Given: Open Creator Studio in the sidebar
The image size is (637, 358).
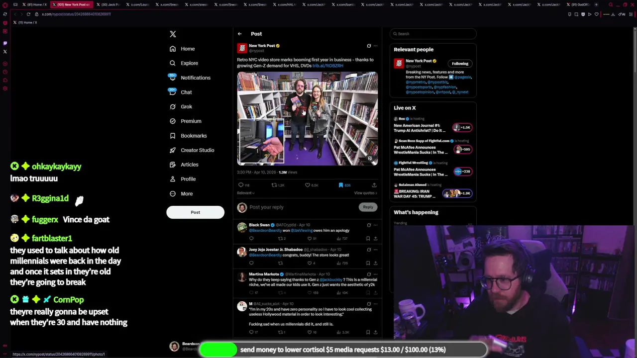Looking at the screenshot, I should [x=192, y=150].
